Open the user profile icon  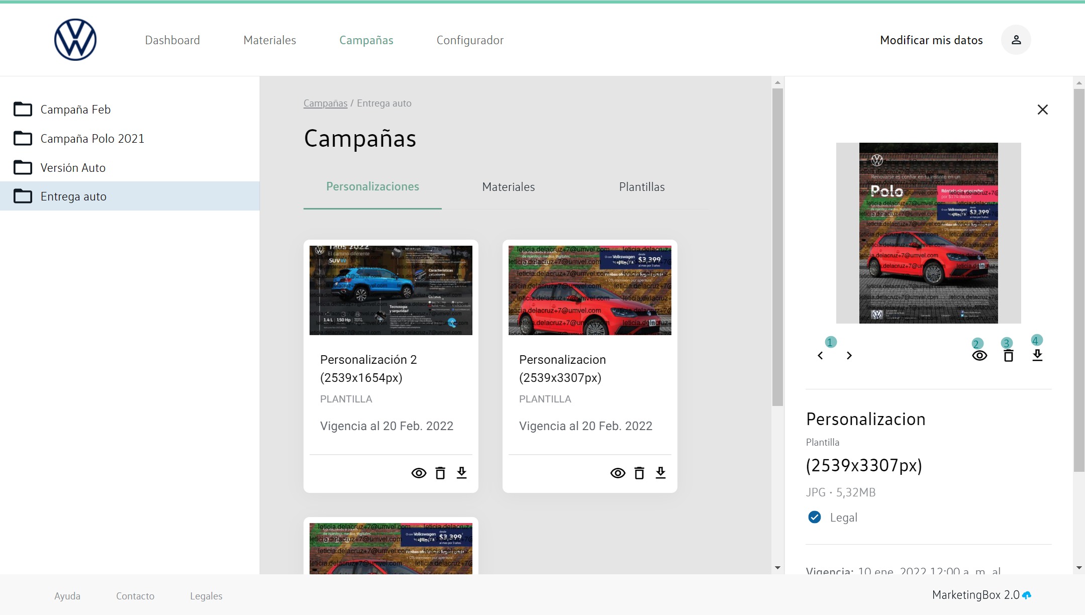tap(1016, 40)
